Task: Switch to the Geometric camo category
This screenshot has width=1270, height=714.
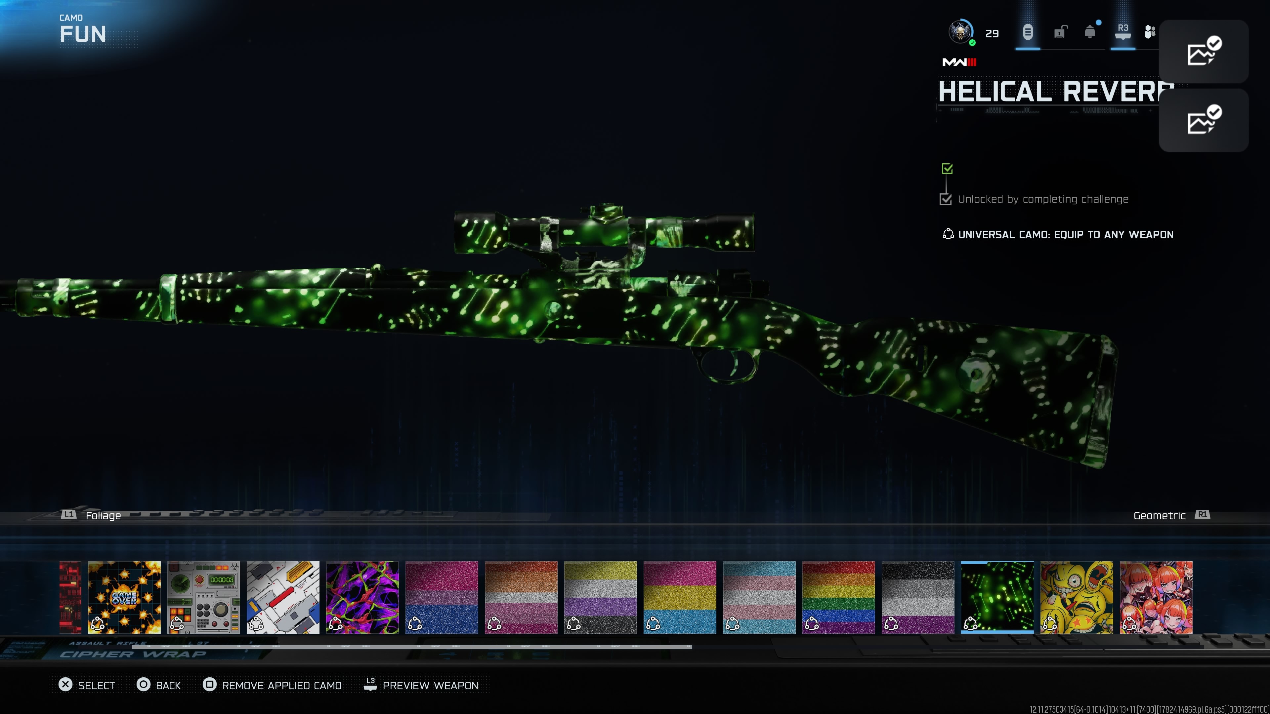Action: coord(1160,515)
